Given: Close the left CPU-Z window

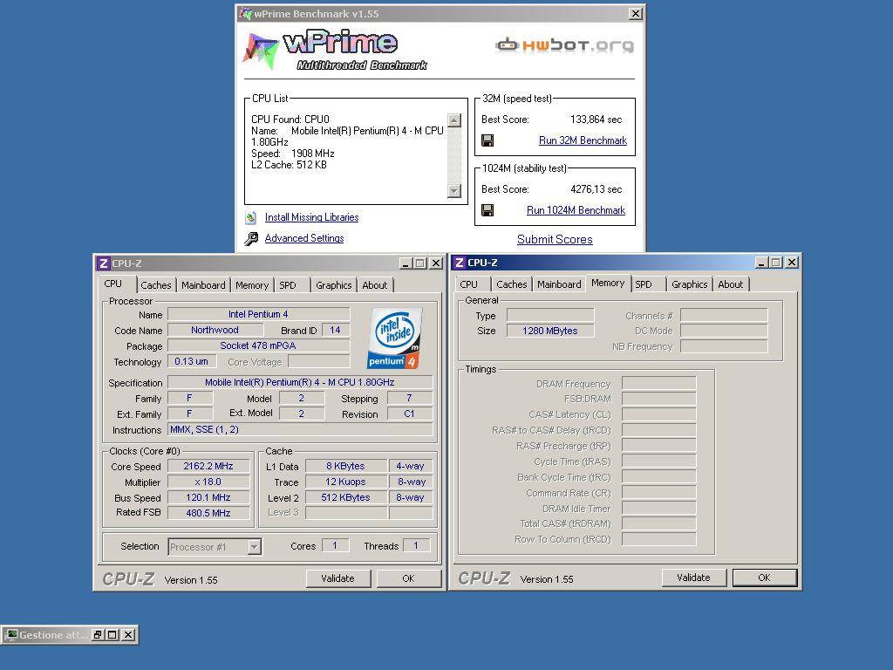Looking at the screenshot, I should [436, 263].
